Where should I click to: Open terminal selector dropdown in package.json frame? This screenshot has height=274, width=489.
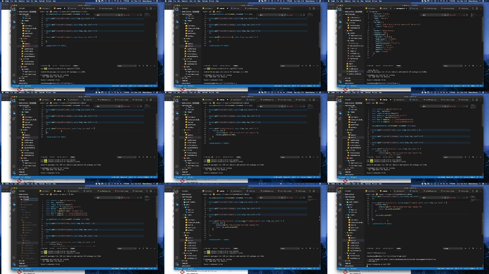click(453, 66)
